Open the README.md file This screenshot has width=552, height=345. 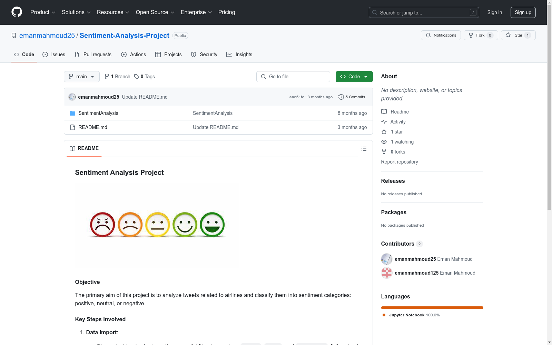(x=93, y=127)
